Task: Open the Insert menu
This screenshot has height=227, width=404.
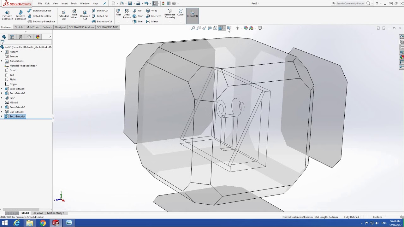Action: 64,3
